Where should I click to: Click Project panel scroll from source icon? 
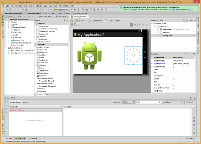click(21, 17)
